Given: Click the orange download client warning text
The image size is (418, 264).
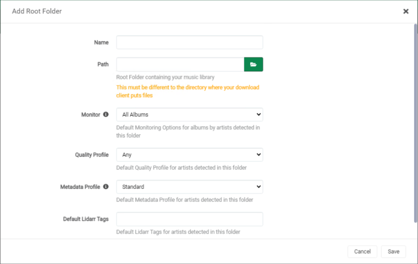Looking at the screenshot, I should pos(188,91).
